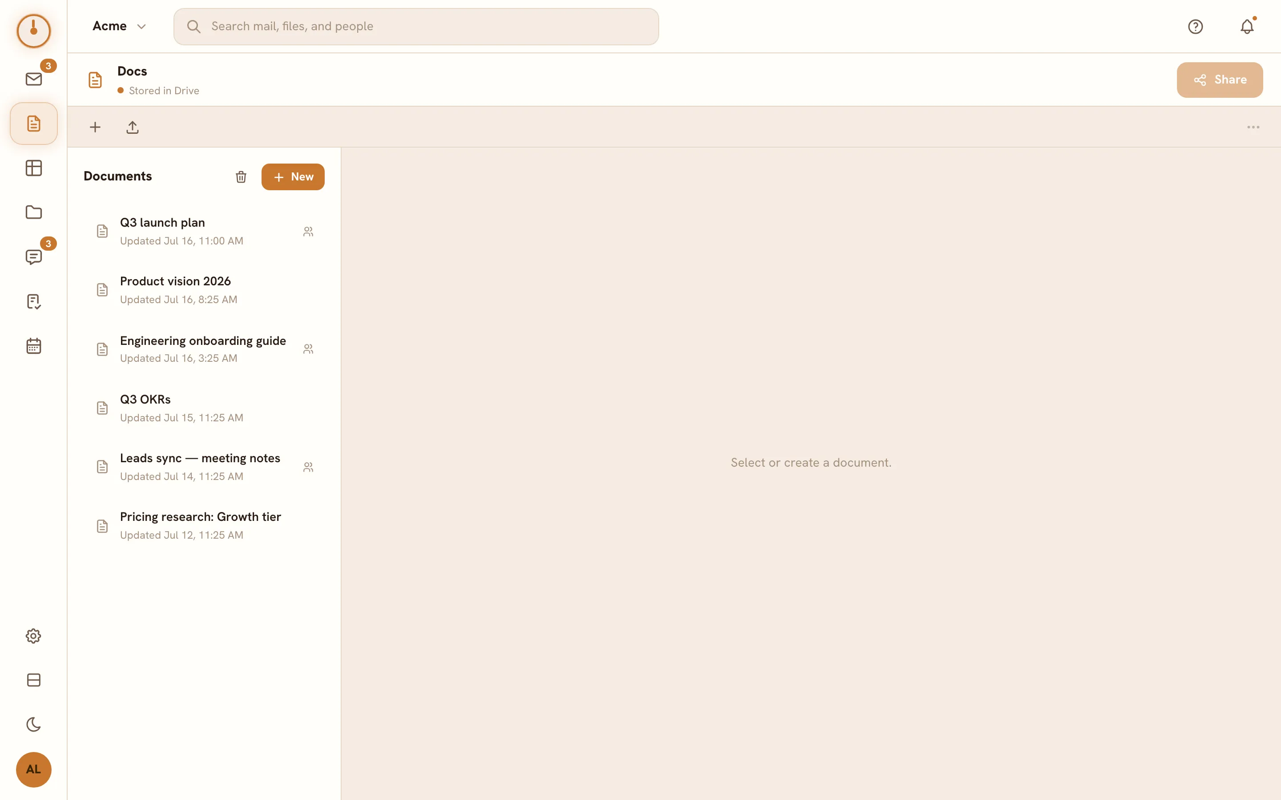Click the Share button
The height and width of the screenshot is (800, 1281).
click(1220, 80)
